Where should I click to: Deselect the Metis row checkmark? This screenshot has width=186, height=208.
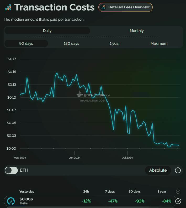178,201
